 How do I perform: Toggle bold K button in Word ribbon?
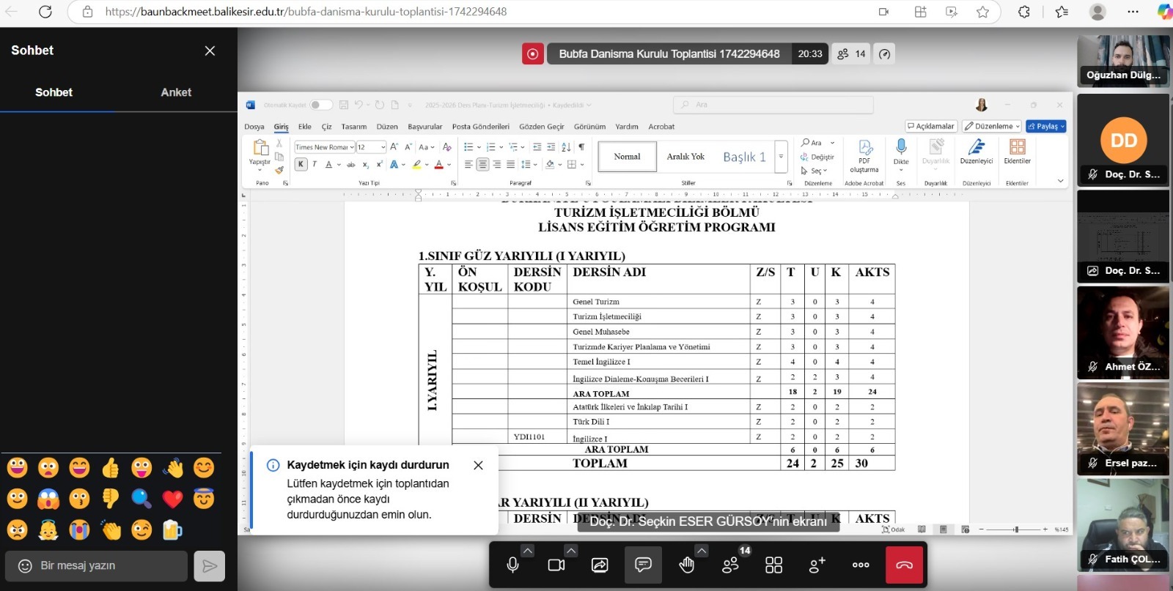pyautogui.click(x=301, y=165)
